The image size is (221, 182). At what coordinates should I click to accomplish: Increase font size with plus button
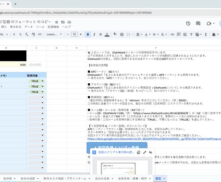point(81,34)
